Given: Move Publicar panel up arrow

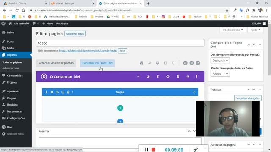Looking at the screenshot, I should 249,90.
